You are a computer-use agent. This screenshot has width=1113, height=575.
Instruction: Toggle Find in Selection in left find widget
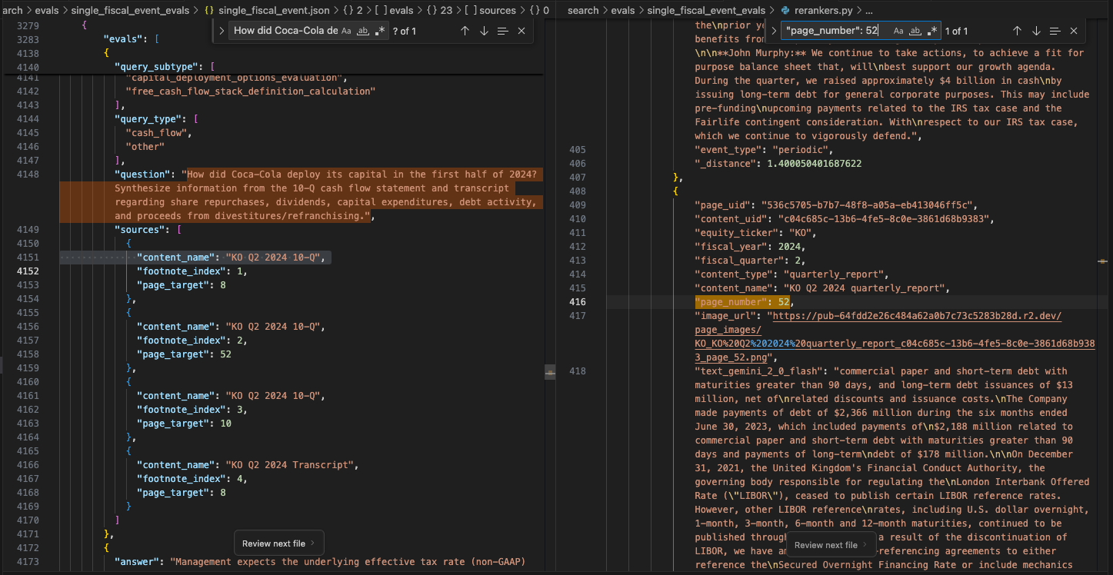coord(502,31)
